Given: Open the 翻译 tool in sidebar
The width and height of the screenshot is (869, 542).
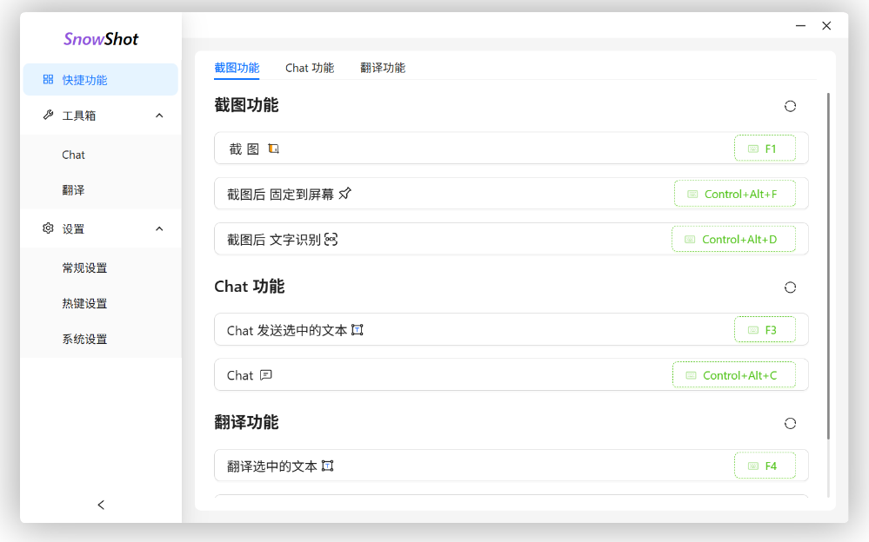Looking at the screenshot, I should pos(73,190).
